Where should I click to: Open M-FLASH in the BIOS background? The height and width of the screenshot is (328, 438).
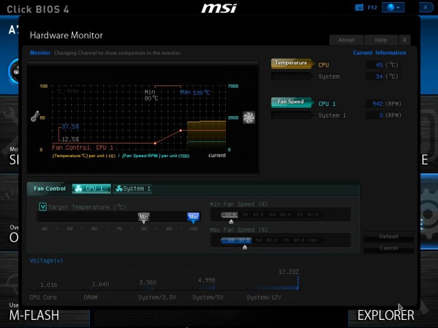tap(34, 315)
